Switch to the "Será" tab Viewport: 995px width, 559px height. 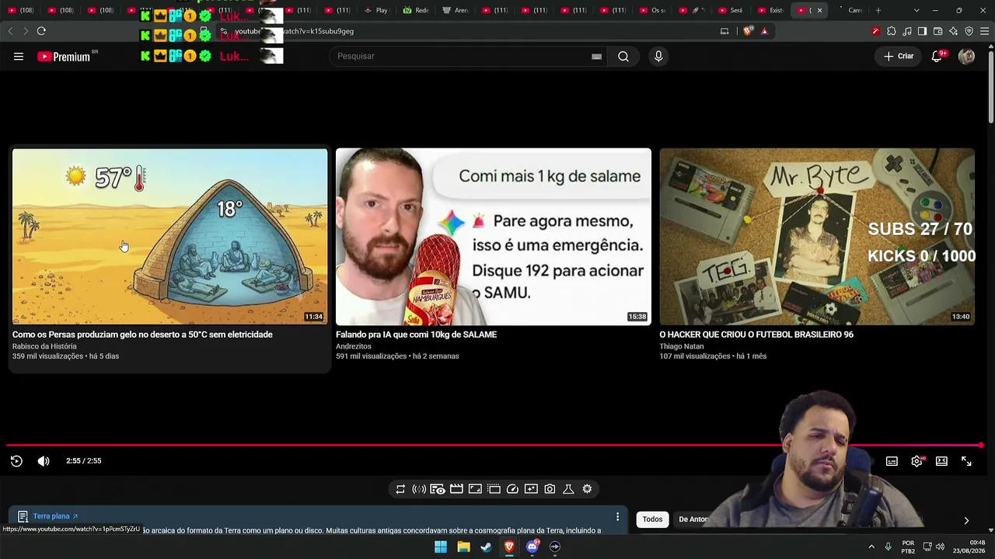coord(731,10)
